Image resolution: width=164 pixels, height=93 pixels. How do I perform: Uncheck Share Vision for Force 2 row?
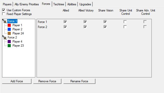(105, 27)
